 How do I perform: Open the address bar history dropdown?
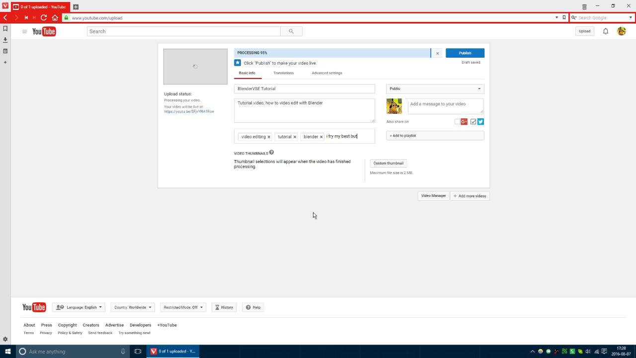556,17
